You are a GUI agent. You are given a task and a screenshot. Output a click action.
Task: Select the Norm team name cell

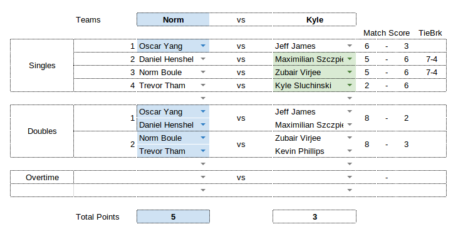[173, 19]
